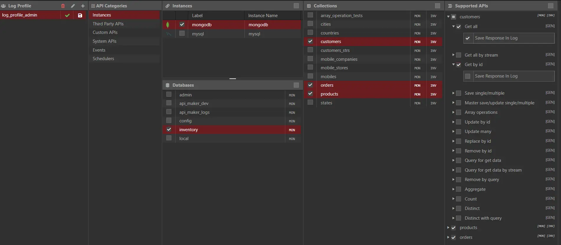Enable Save Response In Log under Get by id
This screenshot has width=561, height=245.
tap(468, 76)
